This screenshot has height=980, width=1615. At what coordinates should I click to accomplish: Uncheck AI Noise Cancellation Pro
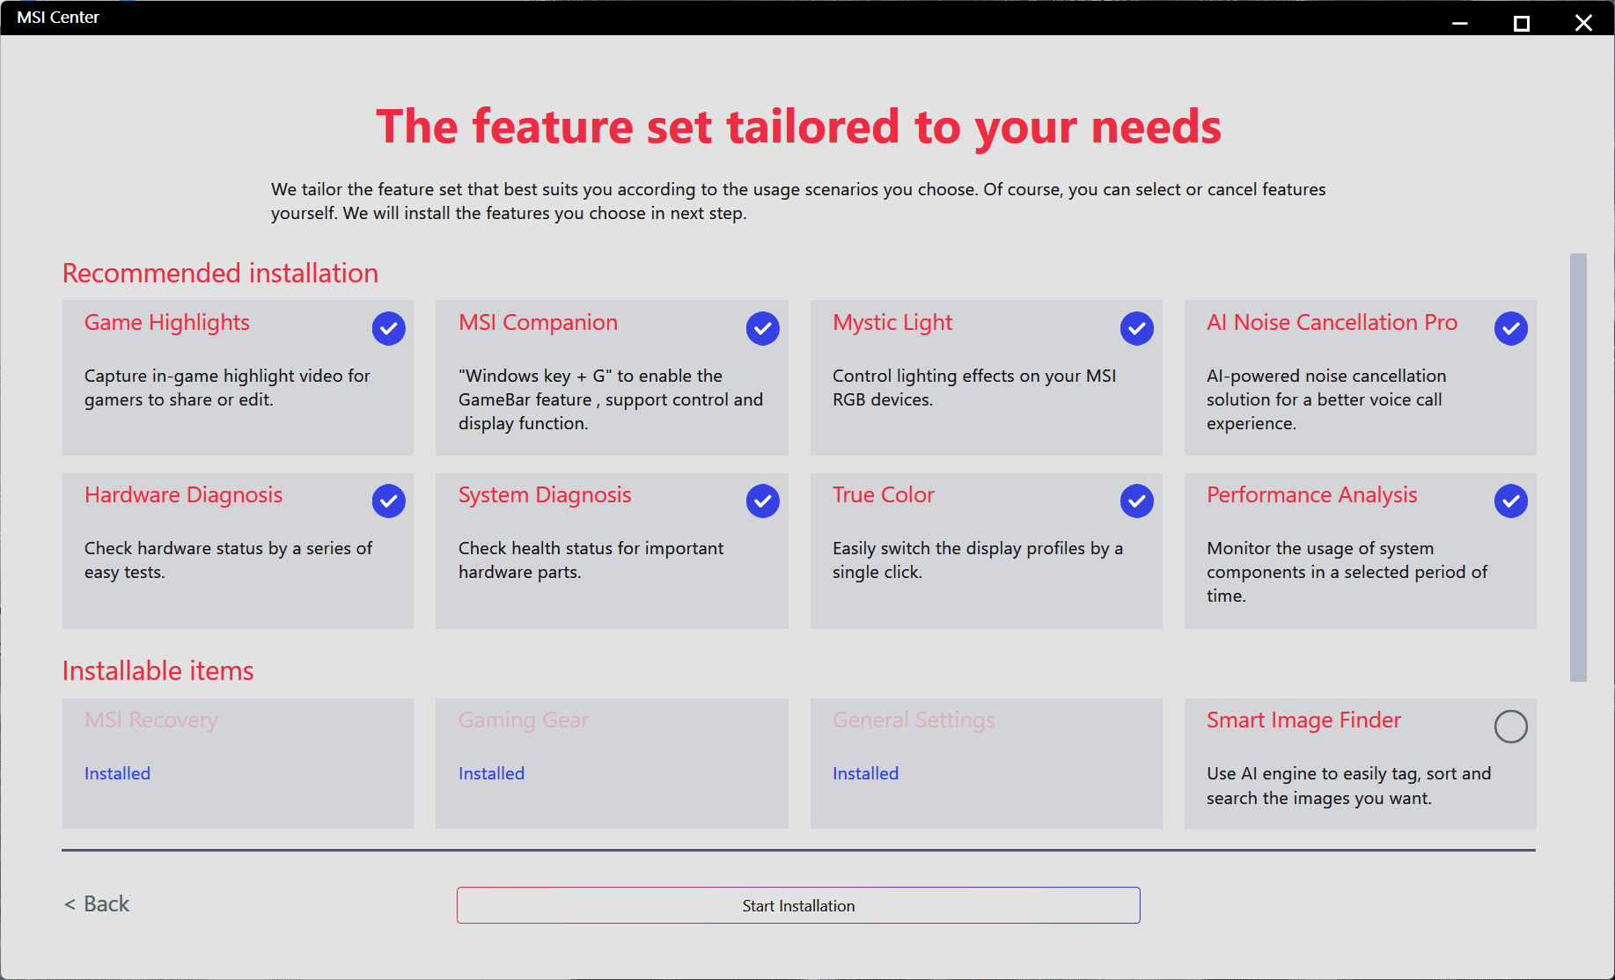pyautogui.click(x=1510, y=329)
